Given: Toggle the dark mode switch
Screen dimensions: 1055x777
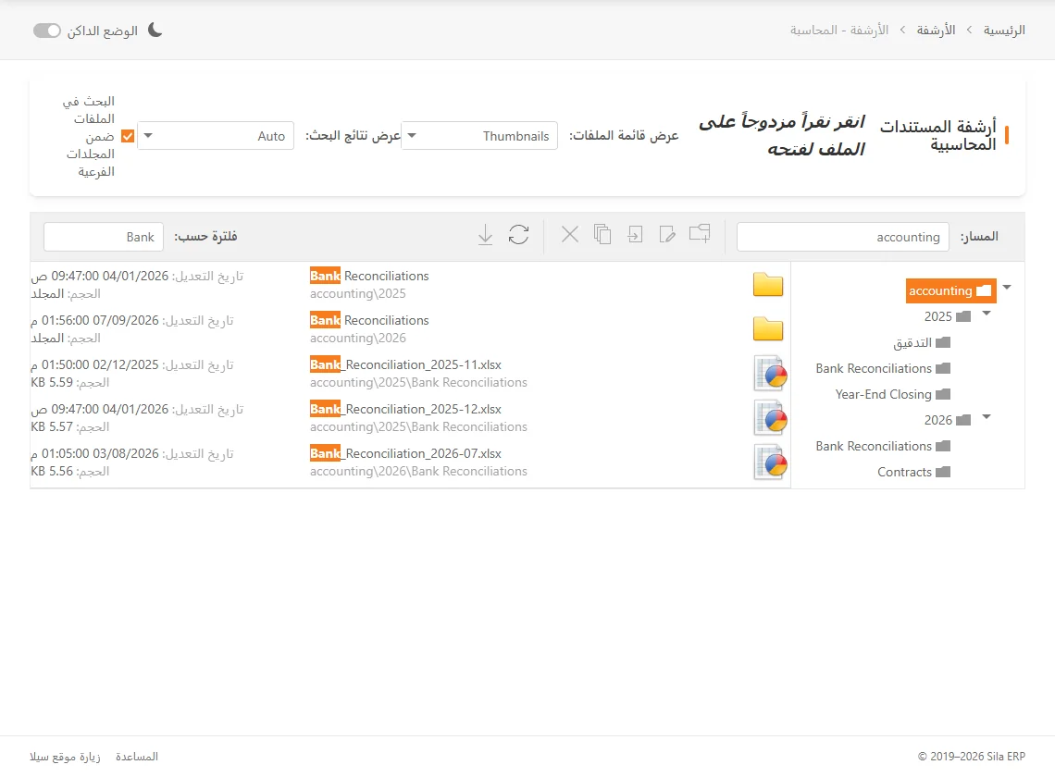Looking at the screenshot, I should (47, 31).
